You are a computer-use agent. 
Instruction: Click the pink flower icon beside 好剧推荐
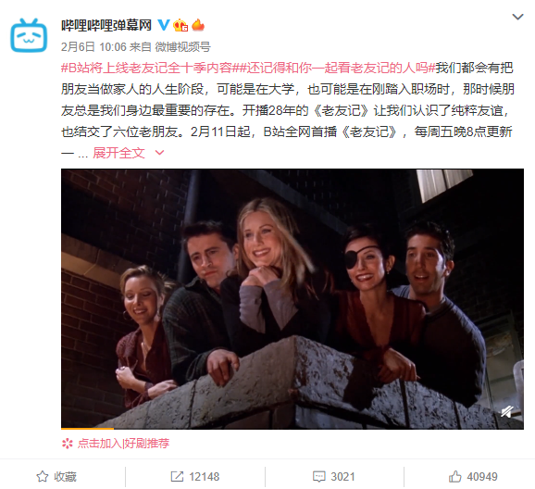[68, 444]
